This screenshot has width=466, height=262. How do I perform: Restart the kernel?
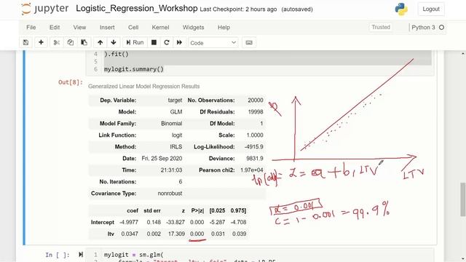click(167, 42)
